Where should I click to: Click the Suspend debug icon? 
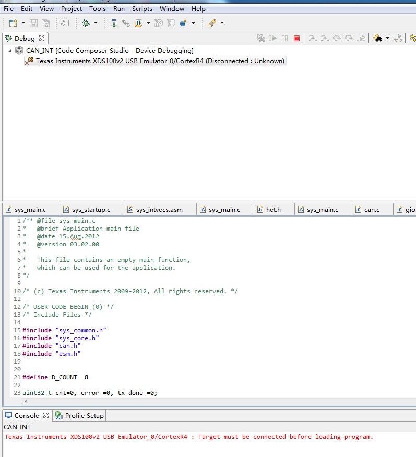pos(284,38)
